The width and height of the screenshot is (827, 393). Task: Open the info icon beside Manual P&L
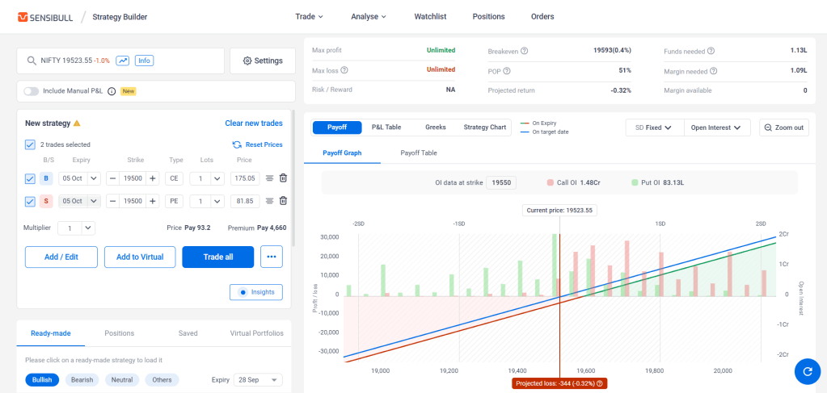(112, 91)
